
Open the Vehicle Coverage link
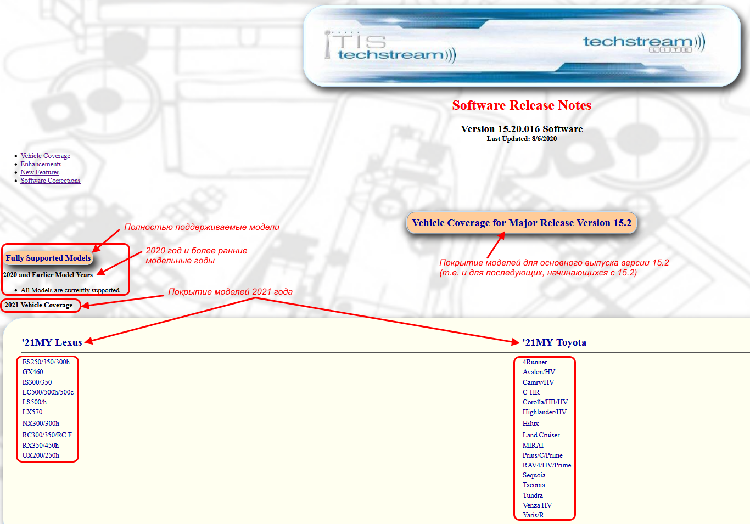[46, 156]
